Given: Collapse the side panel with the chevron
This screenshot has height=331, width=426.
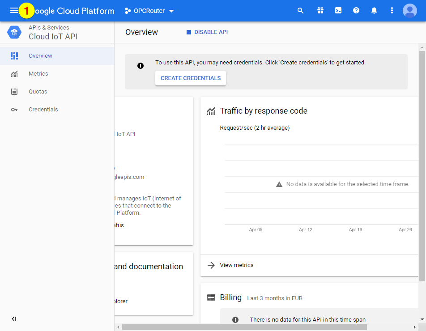Looking at the screenshot, I should [x=13, y=318].
